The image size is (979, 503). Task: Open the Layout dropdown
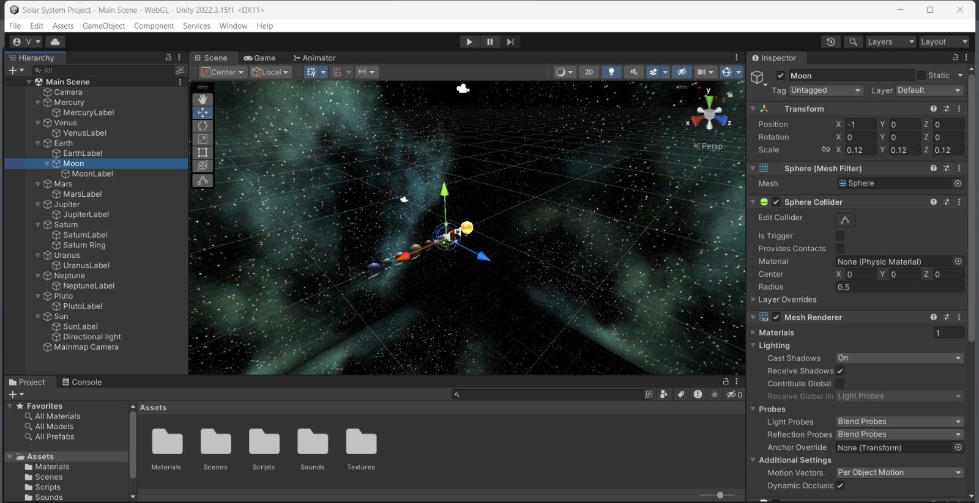(944, 42)
